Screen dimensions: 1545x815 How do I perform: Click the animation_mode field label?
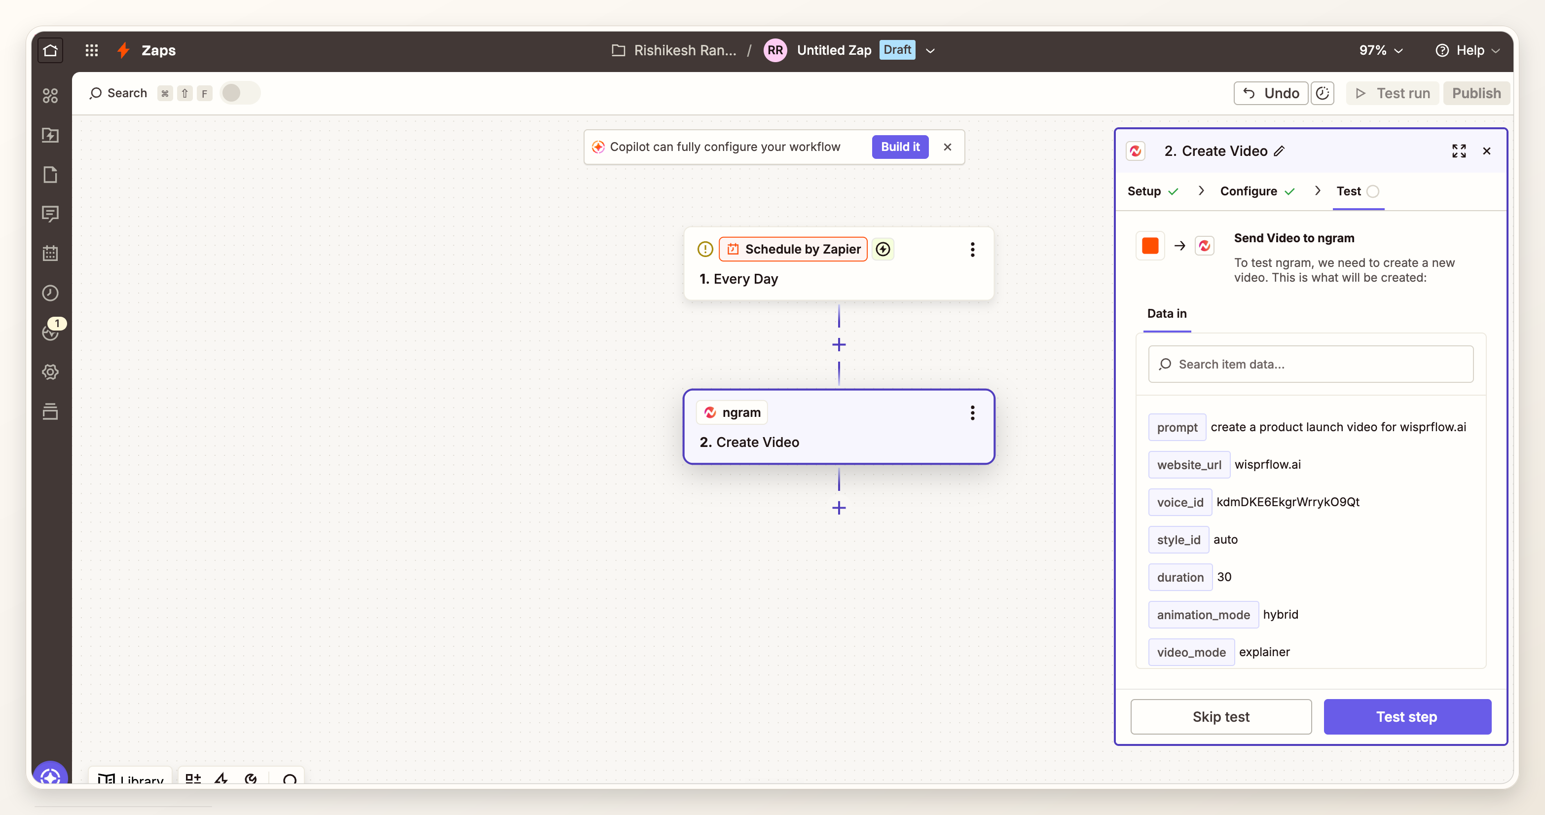pos(1203,615)
